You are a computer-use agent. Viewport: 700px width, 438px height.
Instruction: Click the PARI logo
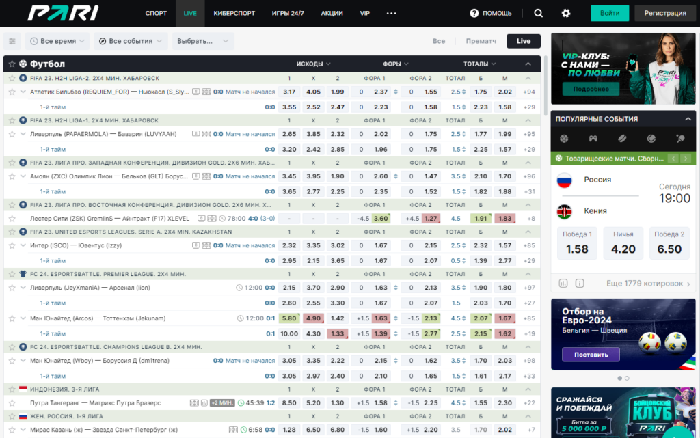tap(63, 14)
